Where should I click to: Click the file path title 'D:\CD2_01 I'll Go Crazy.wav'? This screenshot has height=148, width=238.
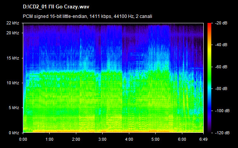pos(56,7)
